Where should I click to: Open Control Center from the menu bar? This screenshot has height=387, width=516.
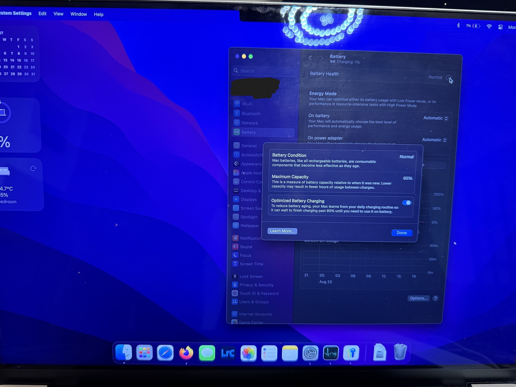501,27
